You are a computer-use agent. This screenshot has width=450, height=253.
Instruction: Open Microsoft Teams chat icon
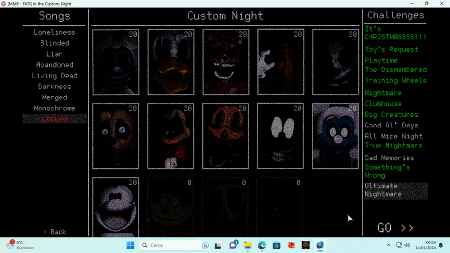(x=232, y=245)
